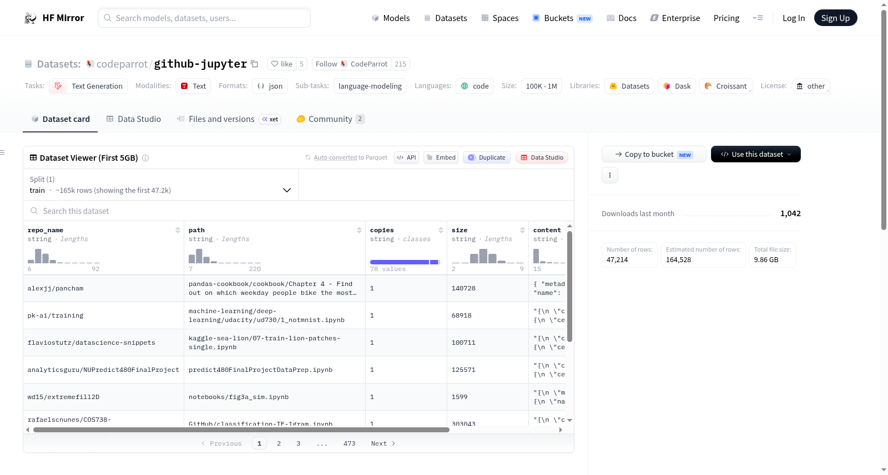Sort the copies column with its arrows

(441, 230)
